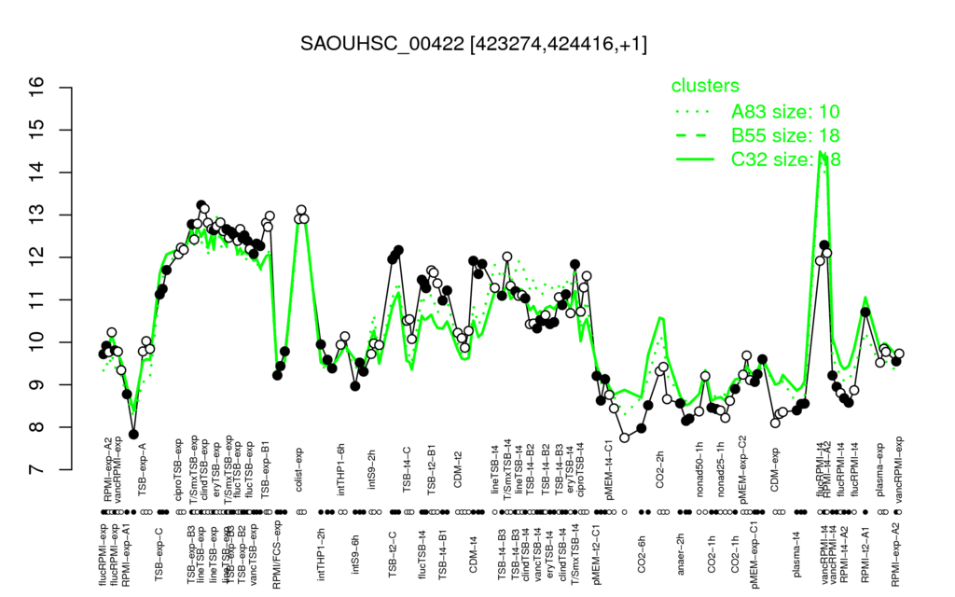Click the 'pMEM-exp-C1' condition label
This screenshot has height=597, width=955.
pos(755,555)
